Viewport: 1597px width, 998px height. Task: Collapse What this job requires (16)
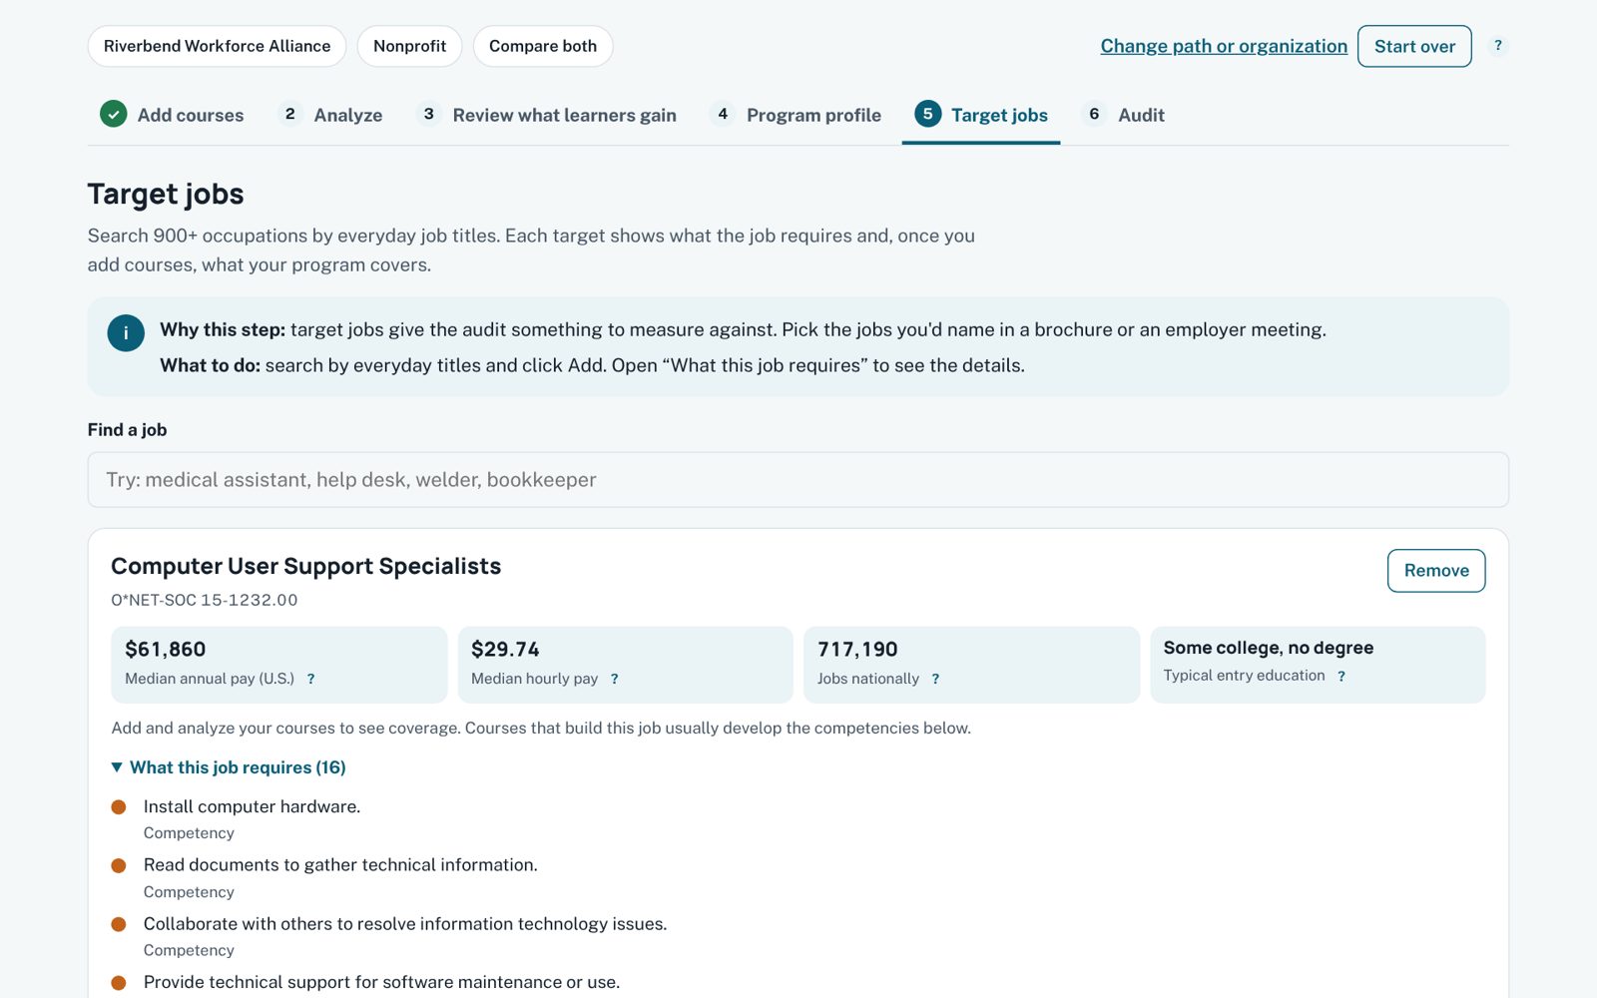pyautogui.click(x=229, y=767)
